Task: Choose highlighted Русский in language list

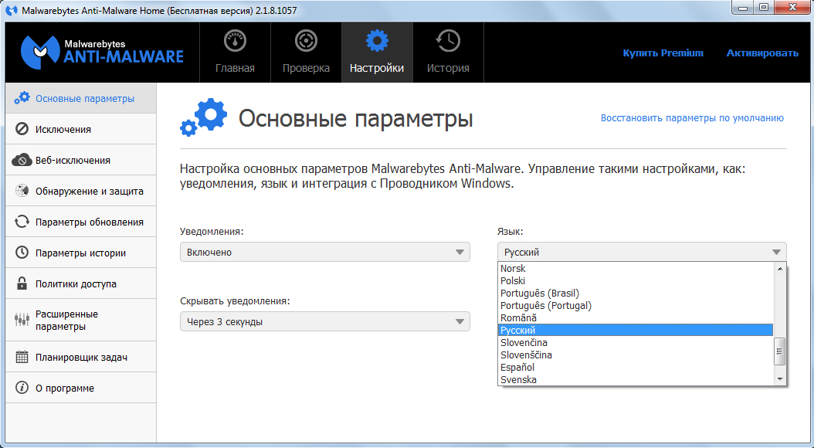Action: click(635, 330)
